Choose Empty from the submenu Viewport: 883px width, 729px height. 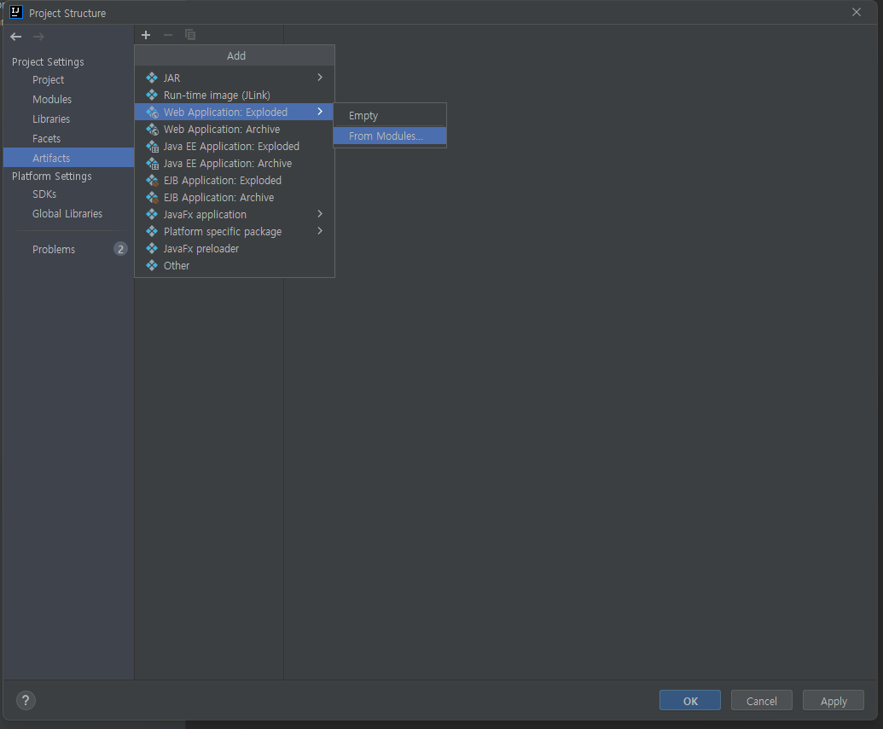click(390, 115)
